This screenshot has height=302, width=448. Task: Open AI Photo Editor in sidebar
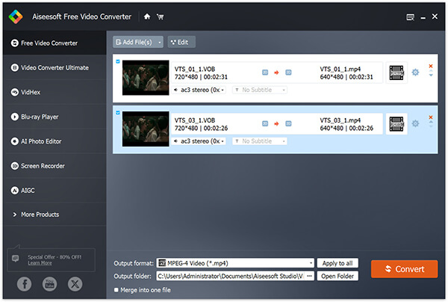(x=55, y=141)
